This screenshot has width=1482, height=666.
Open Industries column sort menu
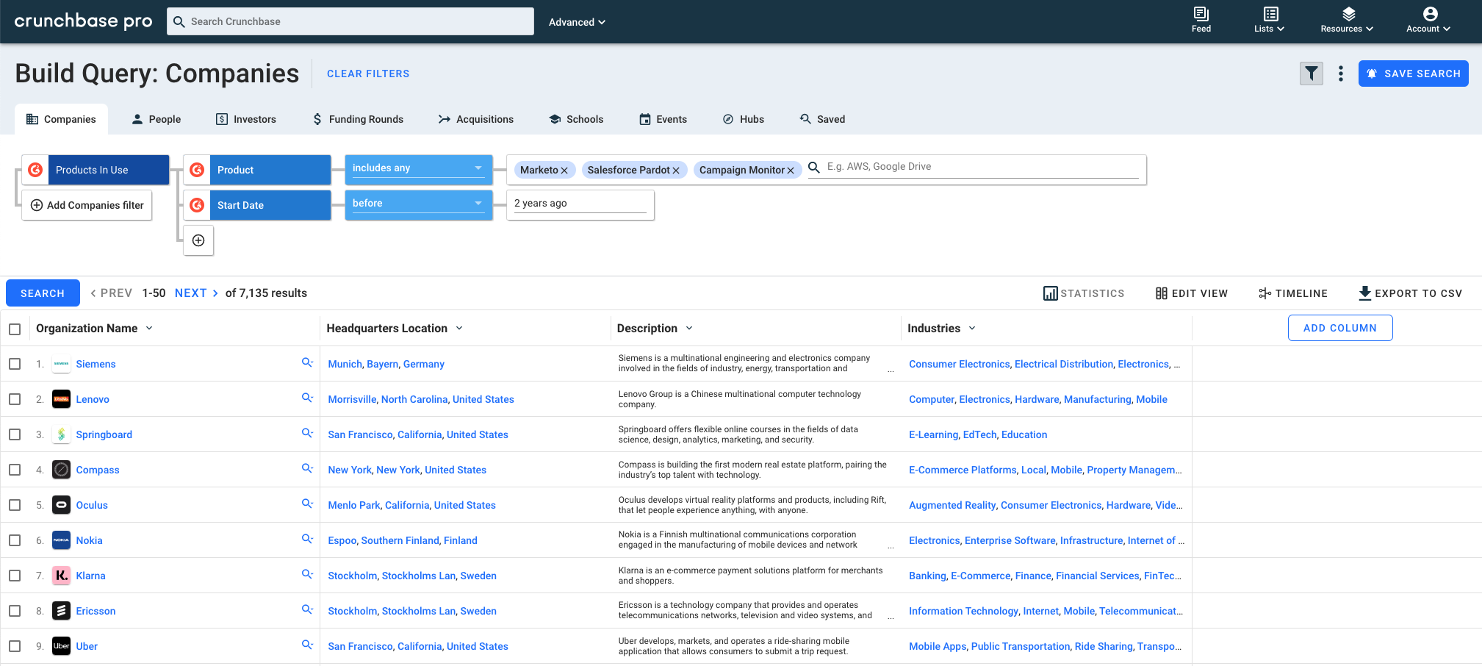[x=972, y=328]
